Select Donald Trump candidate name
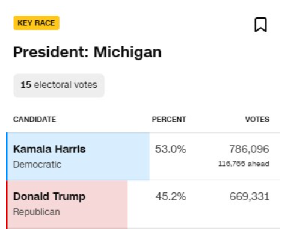The height and width of the screenshot is (234, 288). [49, 197]
